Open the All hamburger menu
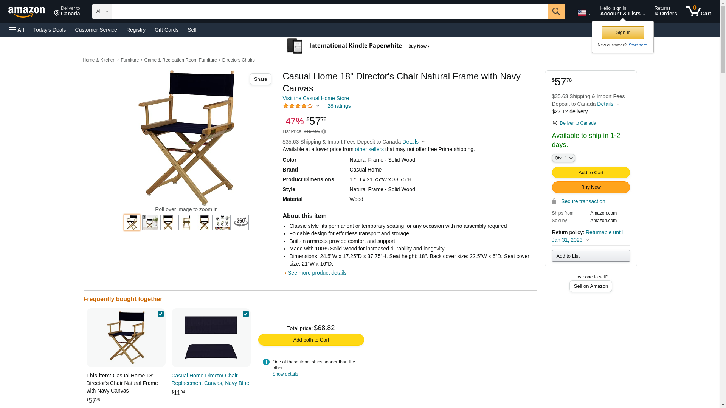This screenshot has height=408, width=726. (x=17, y=30)
